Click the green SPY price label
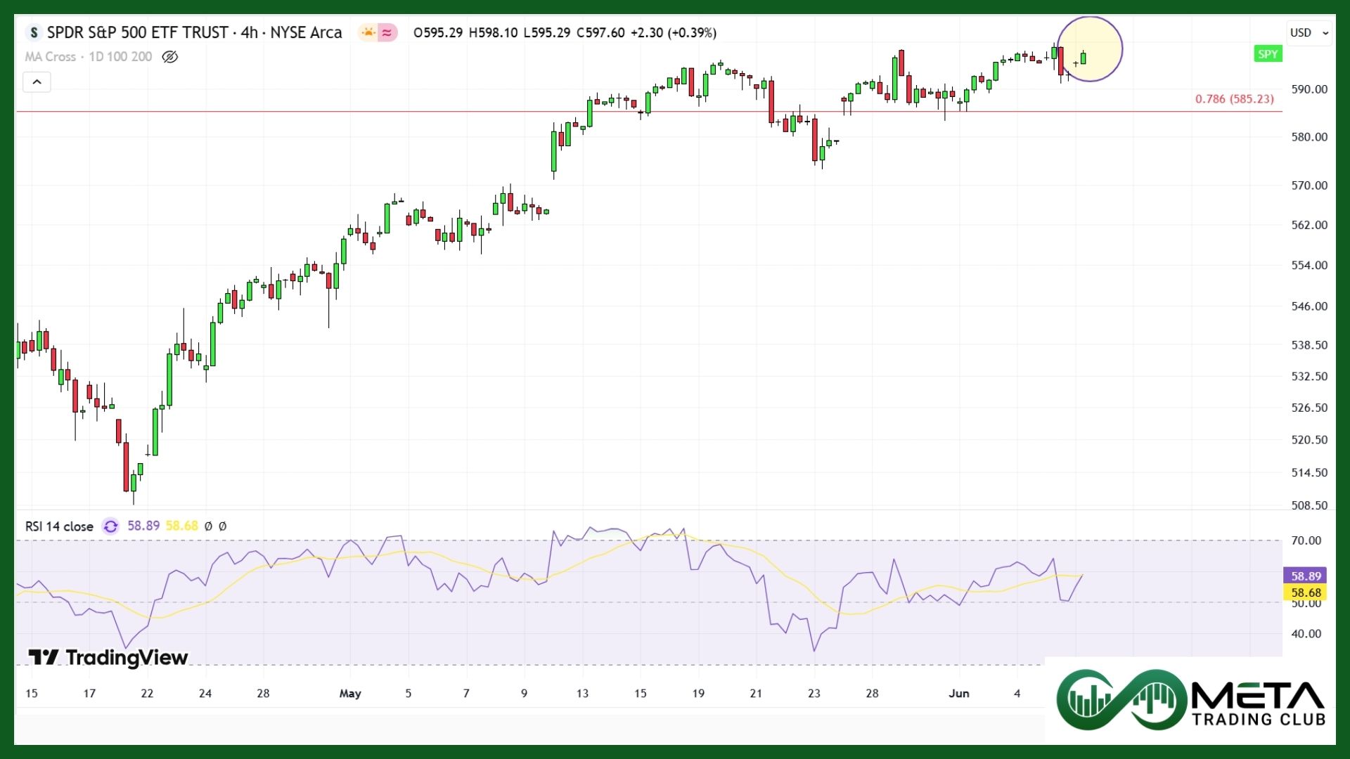Screen dimensions: 1350x759 pos(1268,54)
